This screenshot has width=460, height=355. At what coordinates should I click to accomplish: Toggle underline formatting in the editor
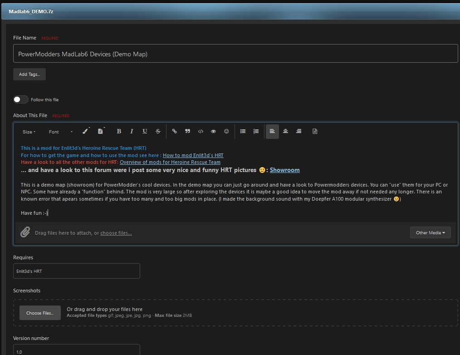pos(145,131)
